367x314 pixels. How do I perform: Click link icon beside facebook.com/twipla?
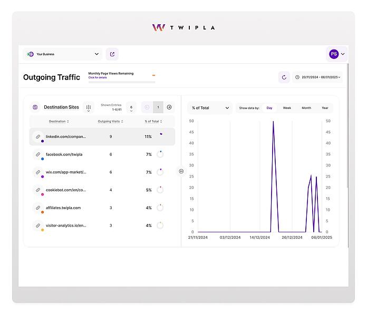pos(38,154)
